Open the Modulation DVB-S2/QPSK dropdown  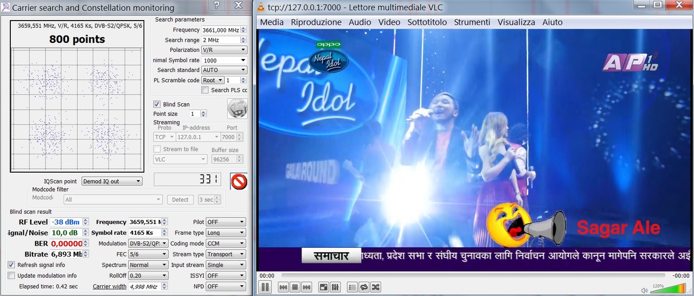pos(148,244)
